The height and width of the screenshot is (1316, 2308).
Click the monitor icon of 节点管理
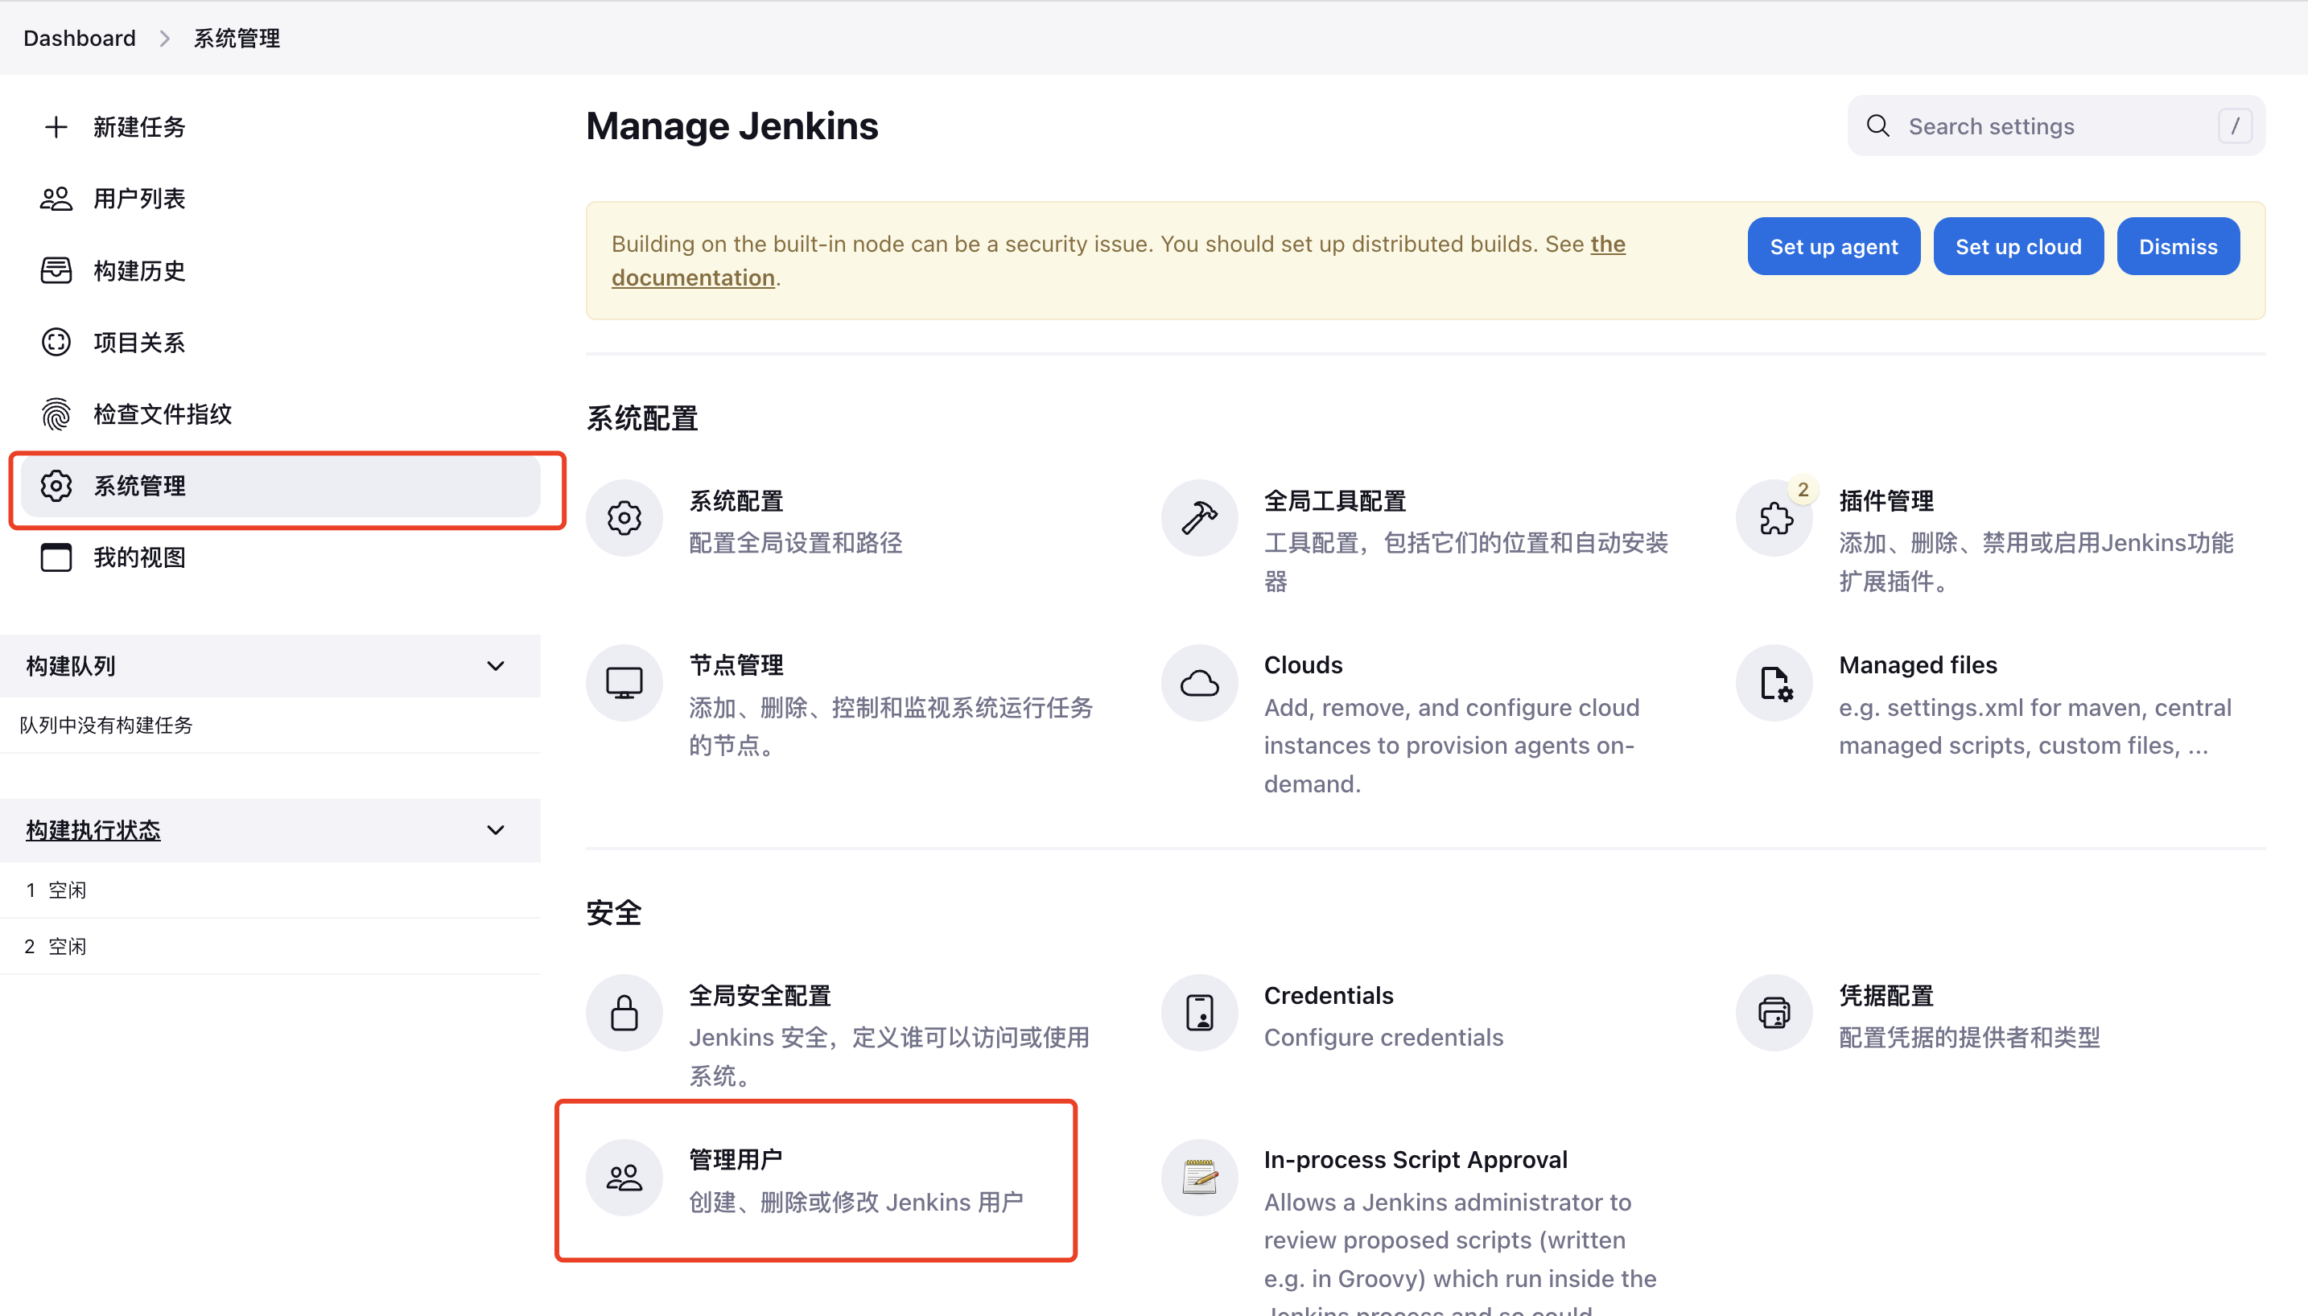[624, 682]
